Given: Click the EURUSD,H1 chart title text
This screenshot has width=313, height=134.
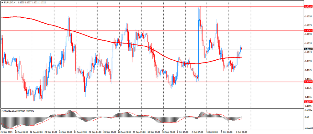Looking at the screenshot, I should tap(10, 2).
